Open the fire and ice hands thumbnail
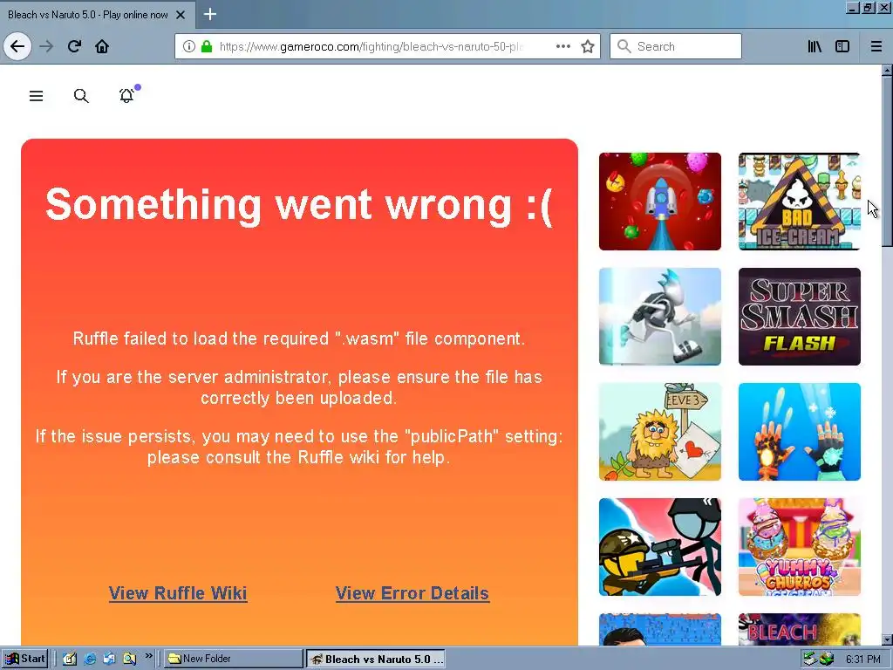This screenshot has width=893, height=670. click(799, 431)
